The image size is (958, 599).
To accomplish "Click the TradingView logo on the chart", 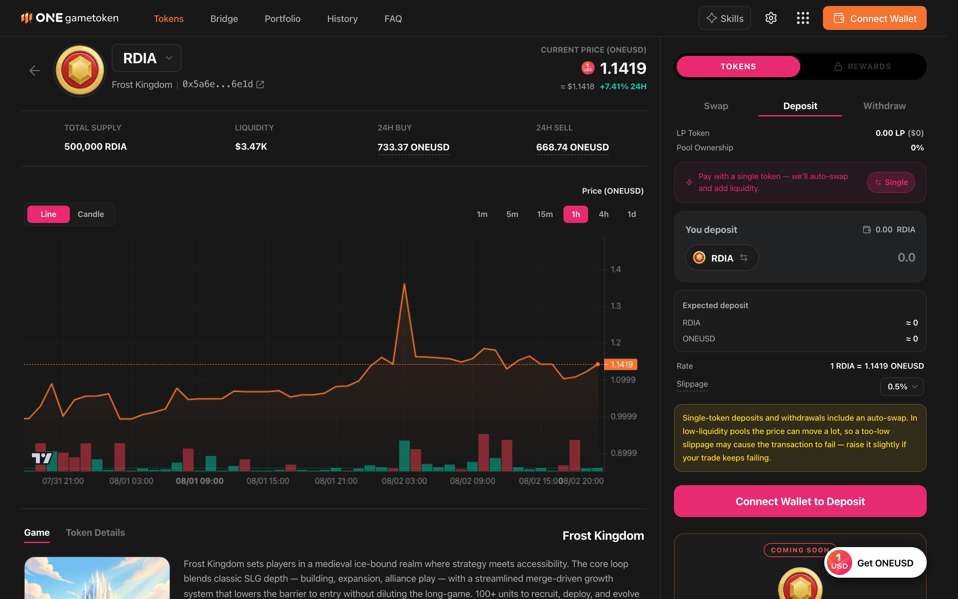I will click(42, 458).
